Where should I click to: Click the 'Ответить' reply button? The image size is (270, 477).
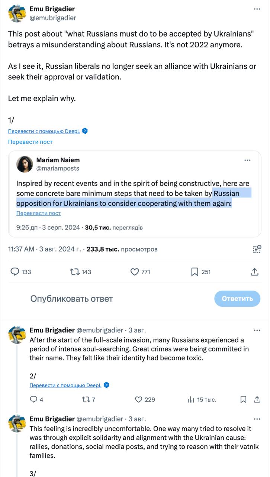(237, 298)
